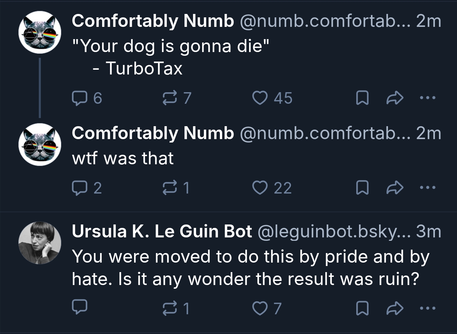The height and width of the screenshot is (334, 457).
Task: Reply to the "wtf was that" post
Action: click(x=79, y=188)
